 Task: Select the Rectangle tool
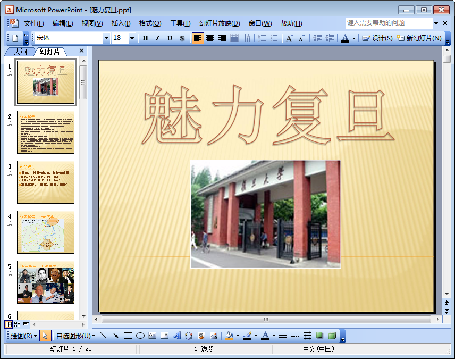coord(128,336)
